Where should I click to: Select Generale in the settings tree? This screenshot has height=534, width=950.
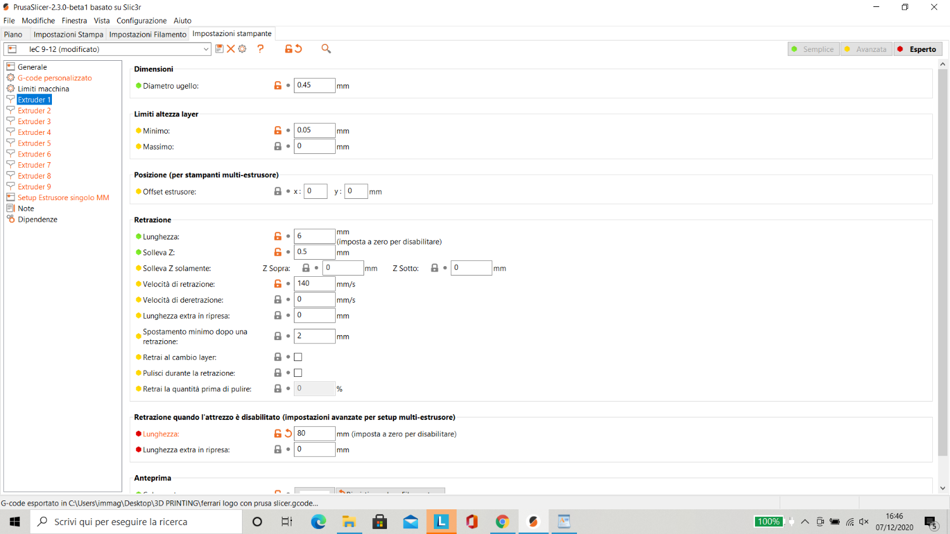click(x=32, y=67)
